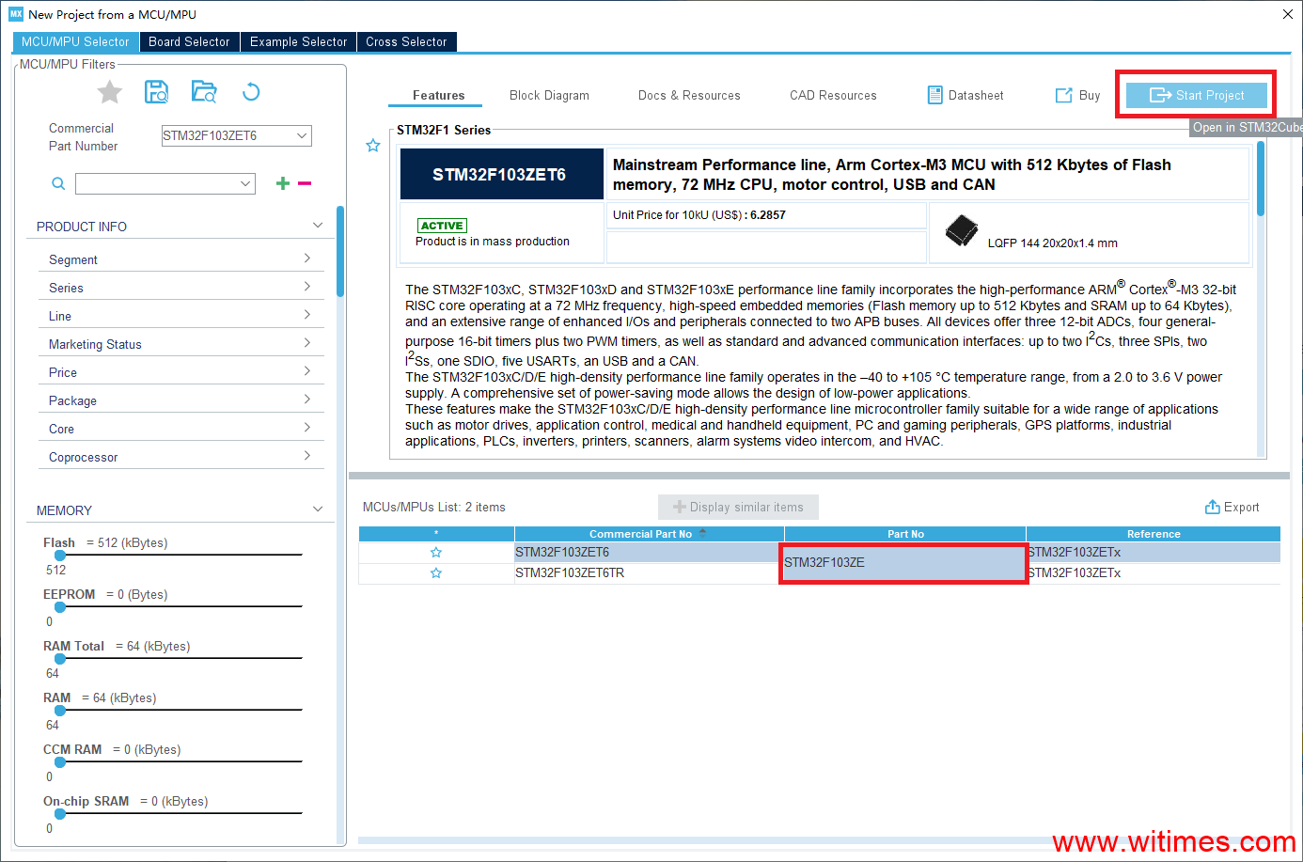Click the ACTIVE status badge

442,226
